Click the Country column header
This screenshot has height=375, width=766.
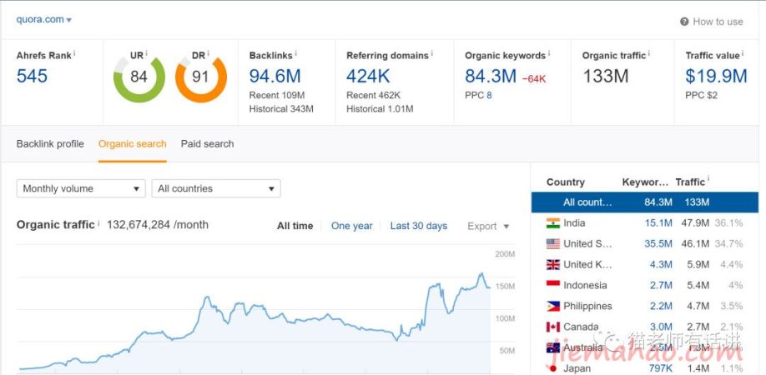coord(565,182)
